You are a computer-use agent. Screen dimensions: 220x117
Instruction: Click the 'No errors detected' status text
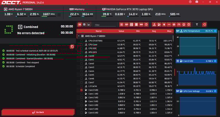pyautogui.click(x=31, y=33)
